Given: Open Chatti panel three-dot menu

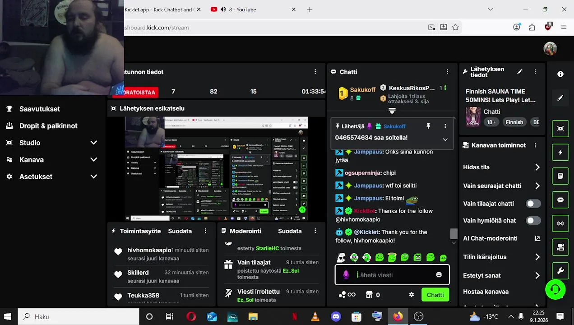Looking at the screenshot, I should click(447, 72).
